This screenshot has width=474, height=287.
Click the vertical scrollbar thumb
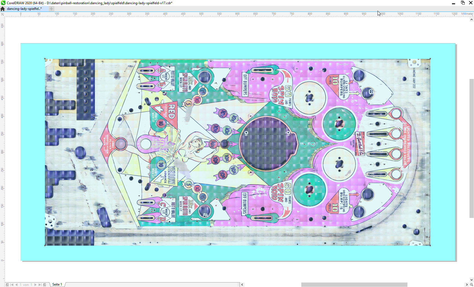[471, 149]
